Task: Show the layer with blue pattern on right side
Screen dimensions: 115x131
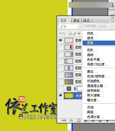Action: pyautogui.click(x=60, y=54)
